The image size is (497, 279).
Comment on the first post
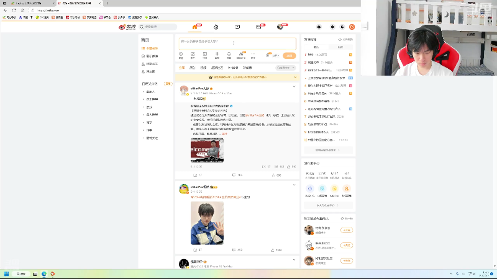click(237, 175)
